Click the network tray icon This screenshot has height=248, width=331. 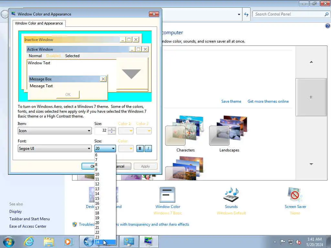pyautogui.click(x=291, y=242)
